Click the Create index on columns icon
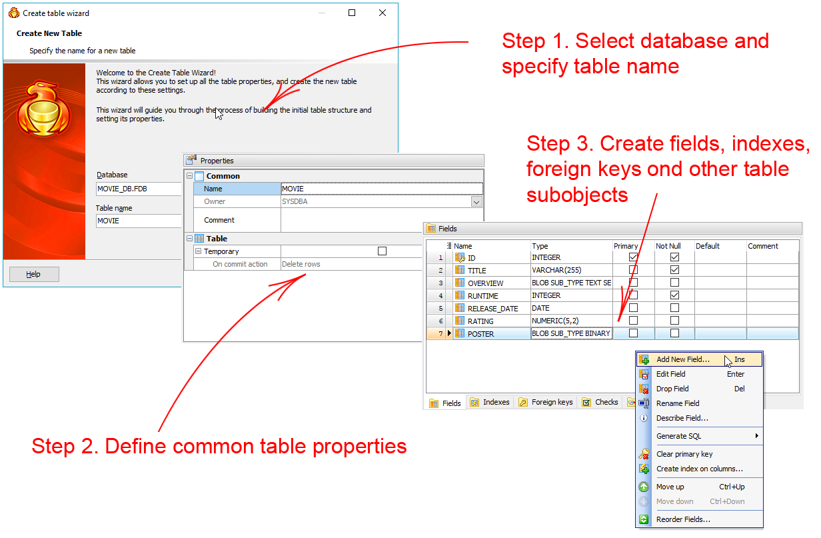The height and width of the screenshot is (538, 821). click(x=644, y=469)
